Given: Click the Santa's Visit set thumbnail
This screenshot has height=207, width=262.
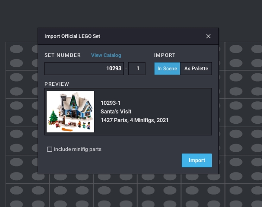Looking at the screenshot, I should [70, 112].
